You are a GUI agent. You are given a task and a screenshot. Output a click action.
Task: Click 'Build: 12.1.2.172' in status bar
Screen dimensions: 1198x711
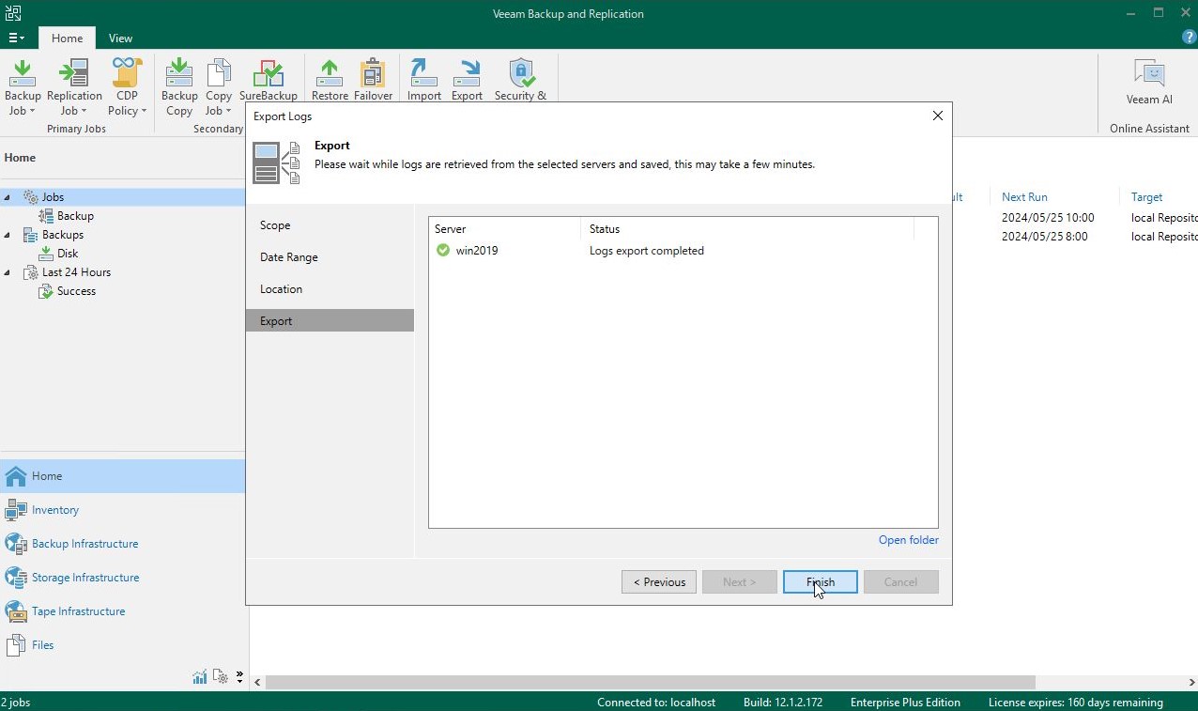pos(783,703)
